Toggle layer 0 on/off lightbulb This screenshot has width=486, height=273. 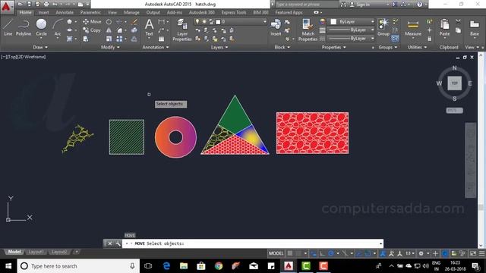tap(197, 22)
